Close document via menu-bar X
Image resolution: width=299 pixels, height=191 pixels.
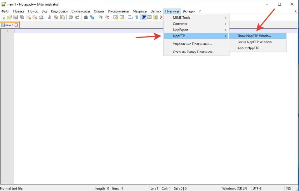295,11
